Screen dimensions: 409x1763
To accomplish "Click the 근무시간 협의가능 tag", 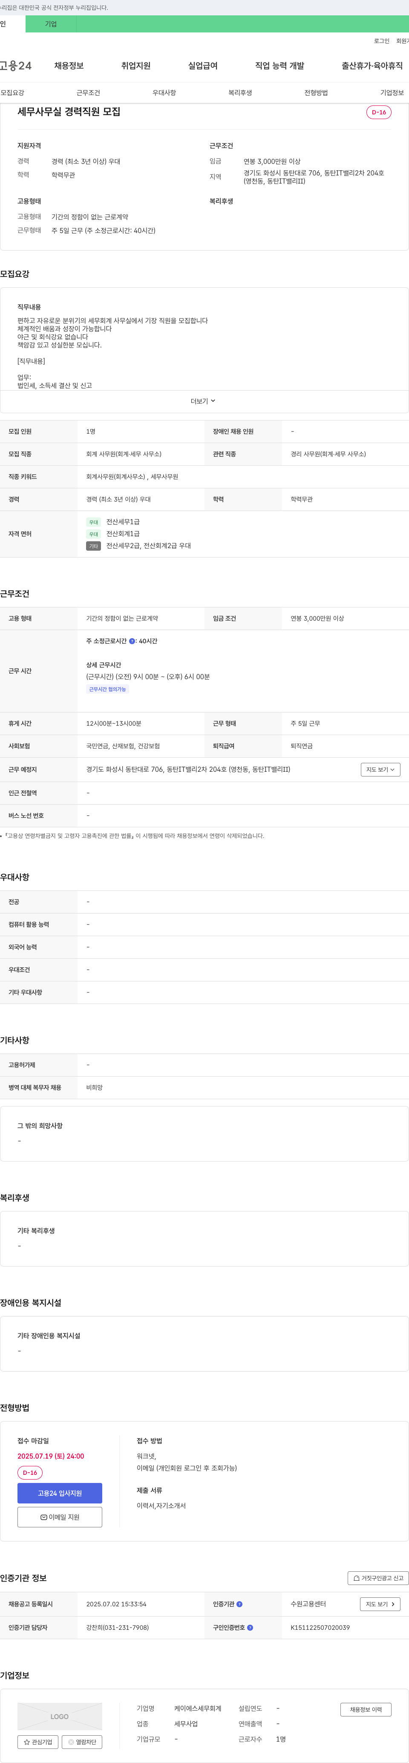I will coord(107,690).
